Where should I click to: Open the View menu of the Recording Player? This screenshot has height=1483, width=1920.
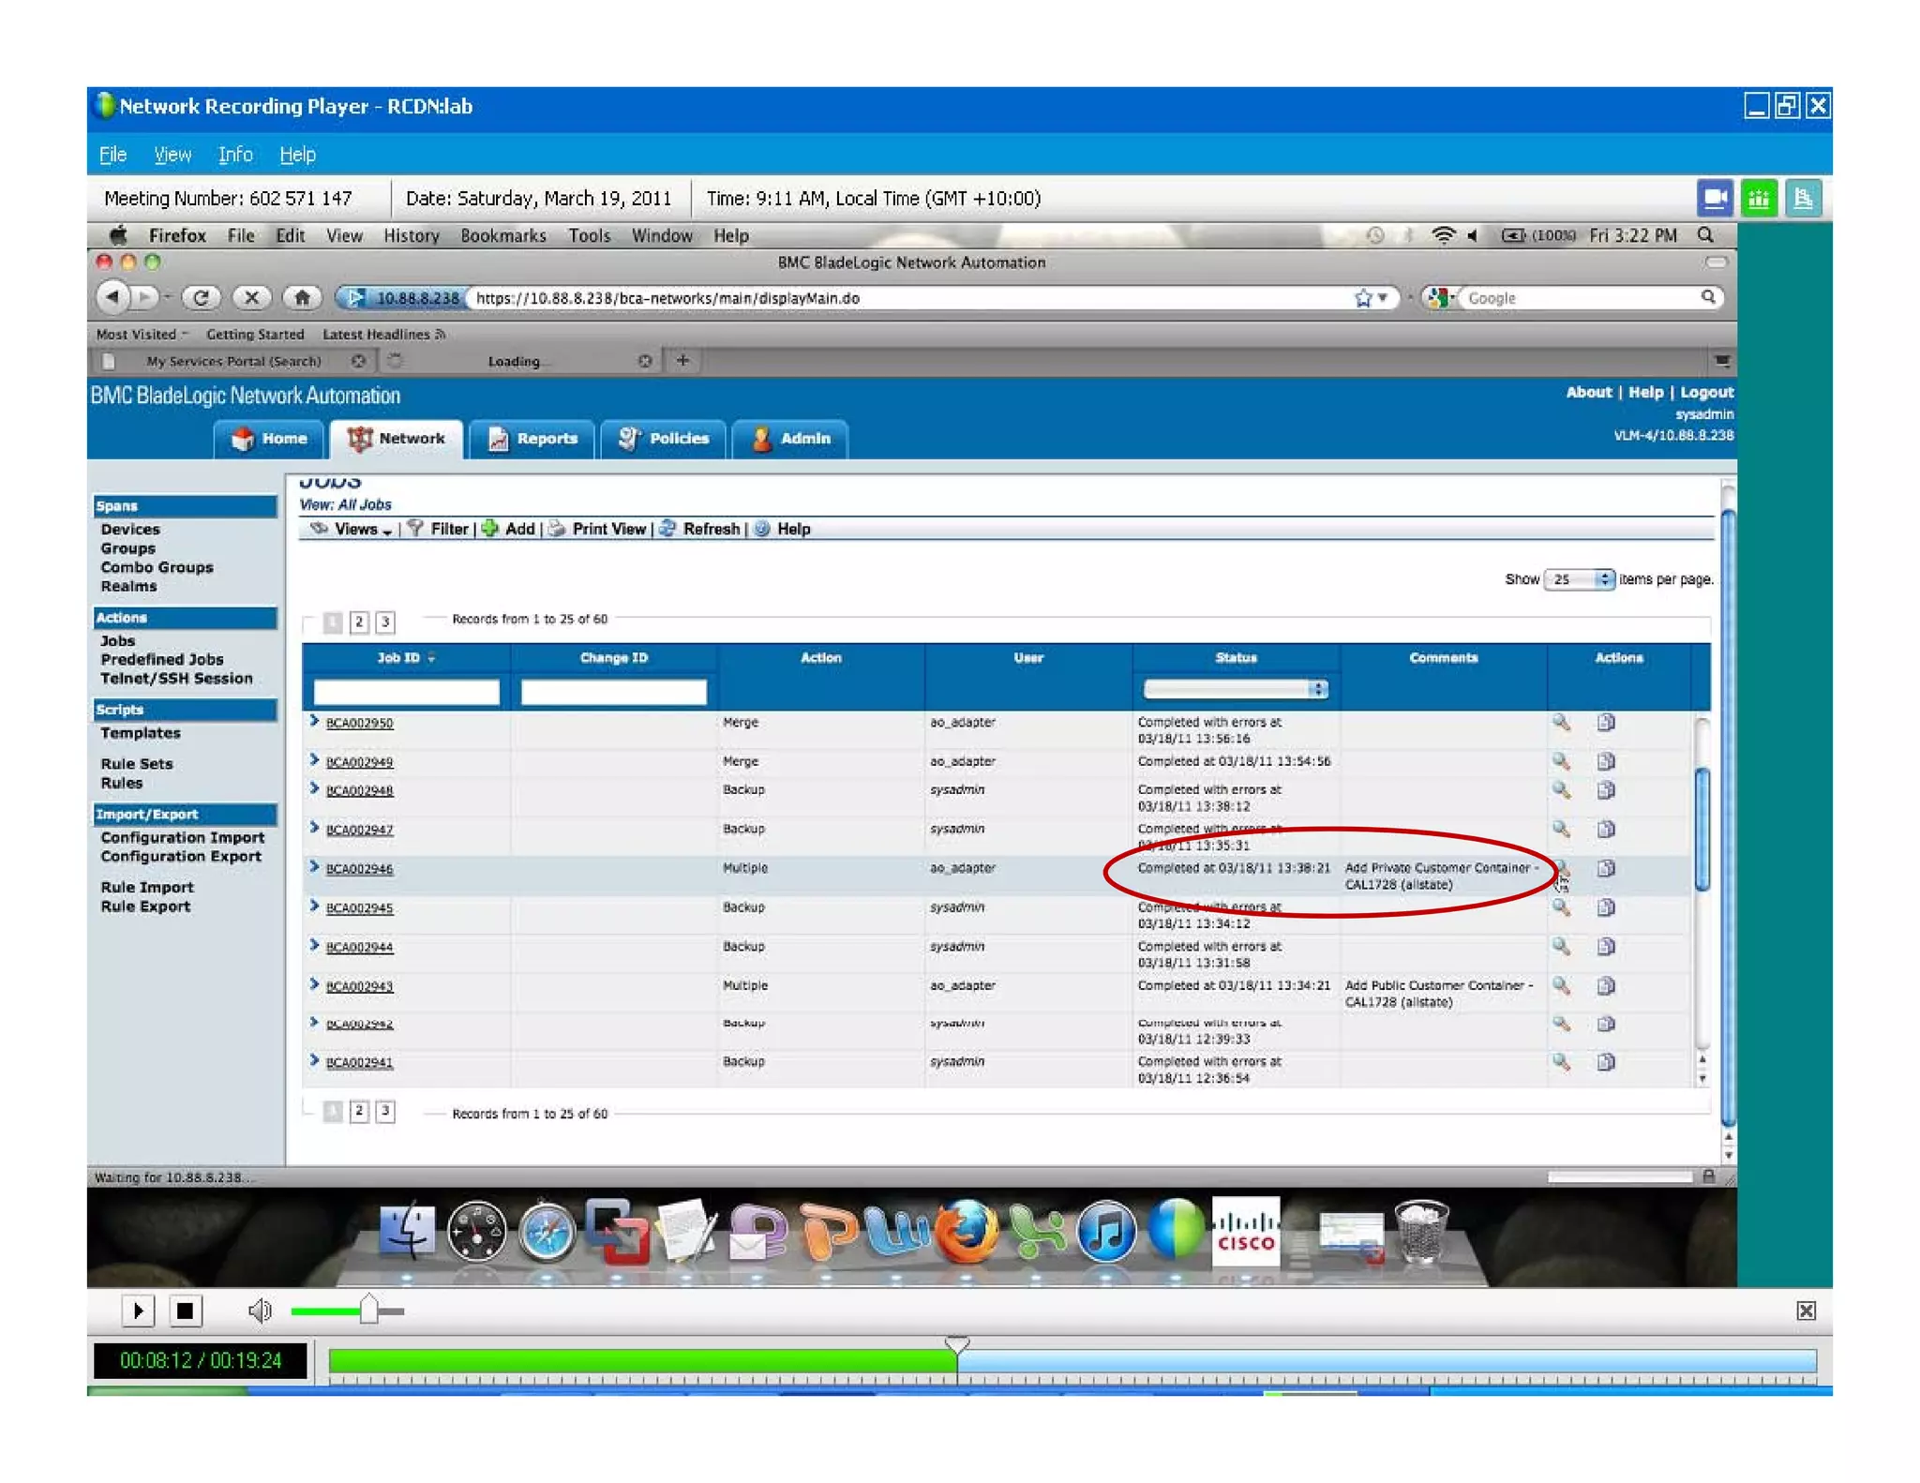pos(172,155)
